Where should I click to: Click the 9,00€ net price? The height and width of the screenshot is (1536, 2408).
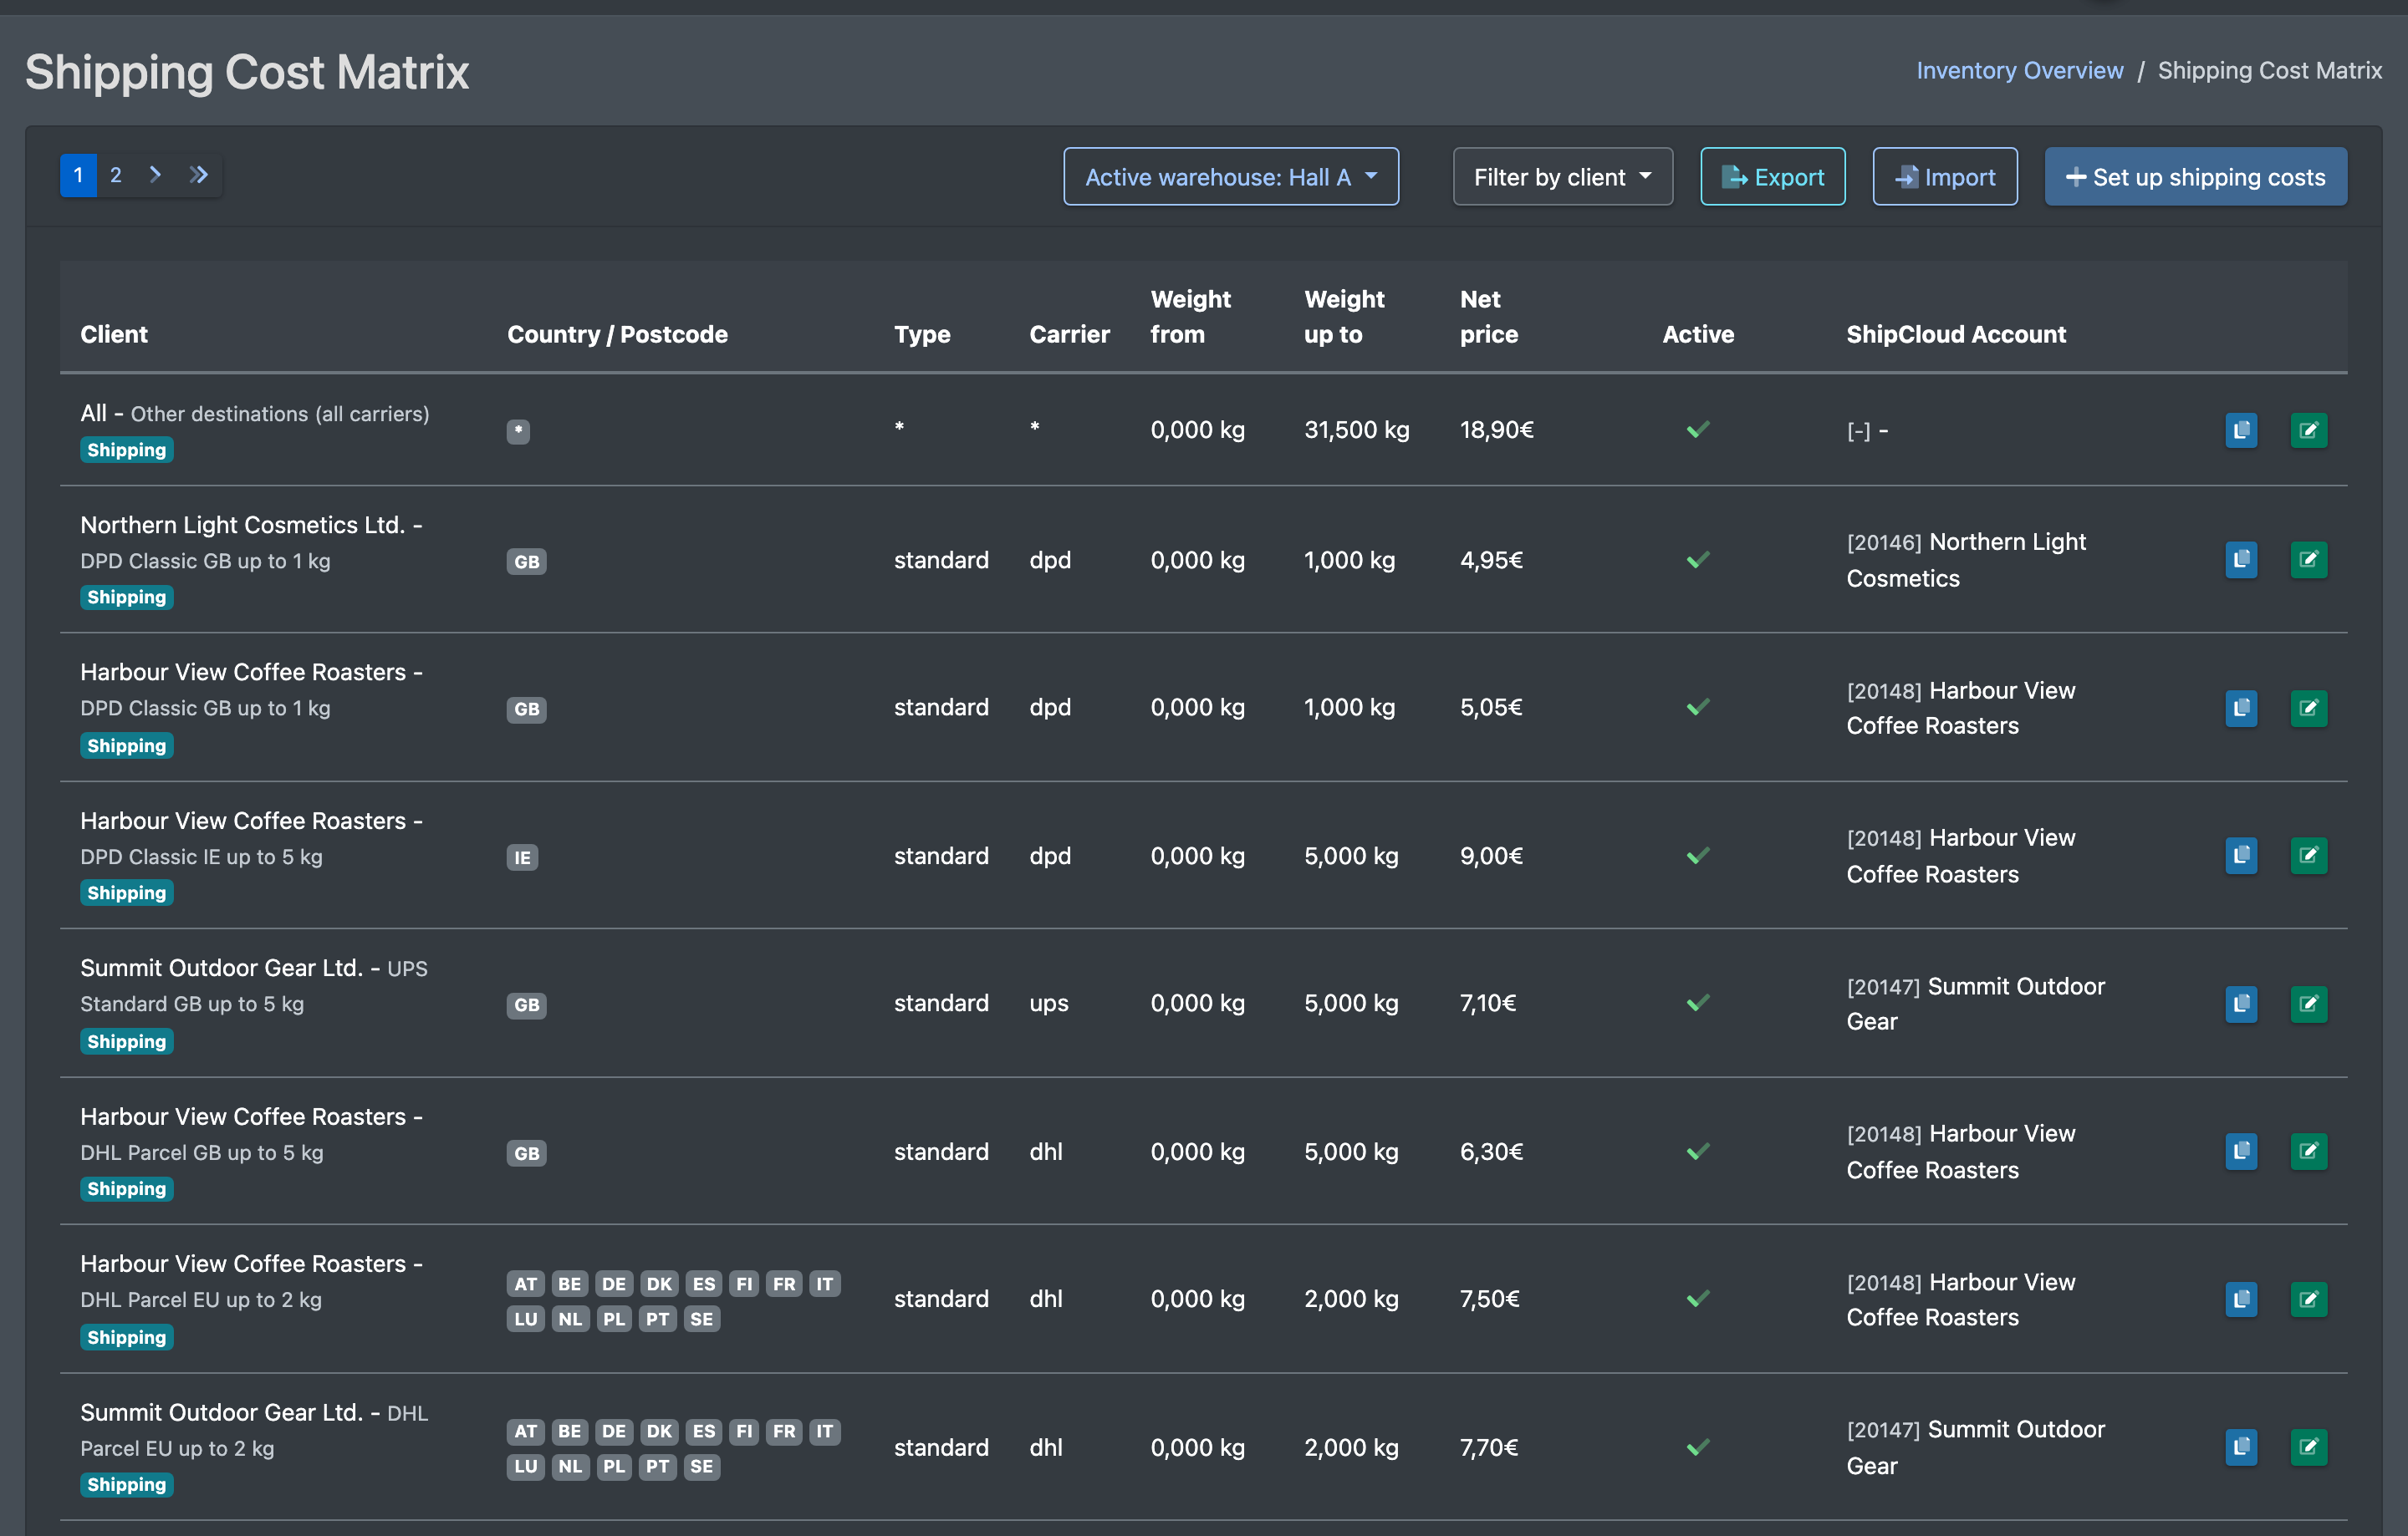(1490, 856)
